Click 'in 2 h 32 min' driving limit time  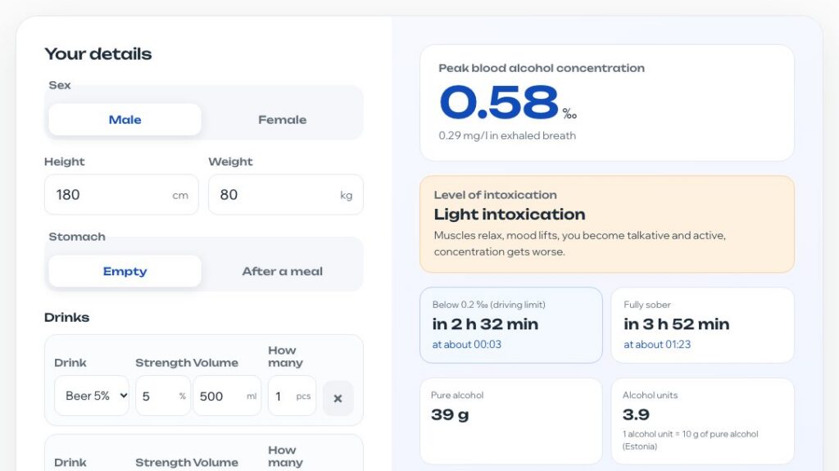(485, 324)
